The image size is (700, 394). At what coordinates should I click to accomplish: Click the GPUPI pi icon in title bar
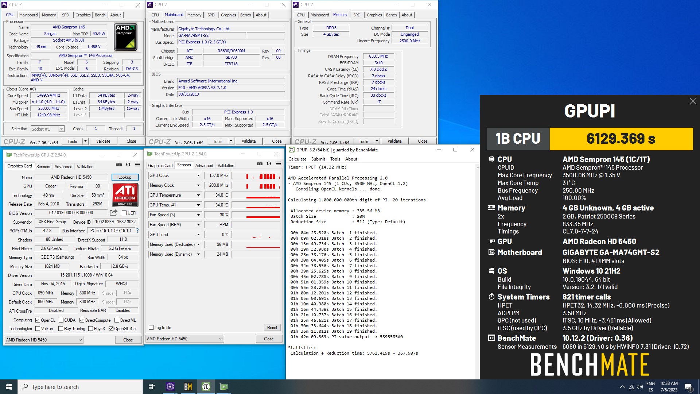click(292, 150)
